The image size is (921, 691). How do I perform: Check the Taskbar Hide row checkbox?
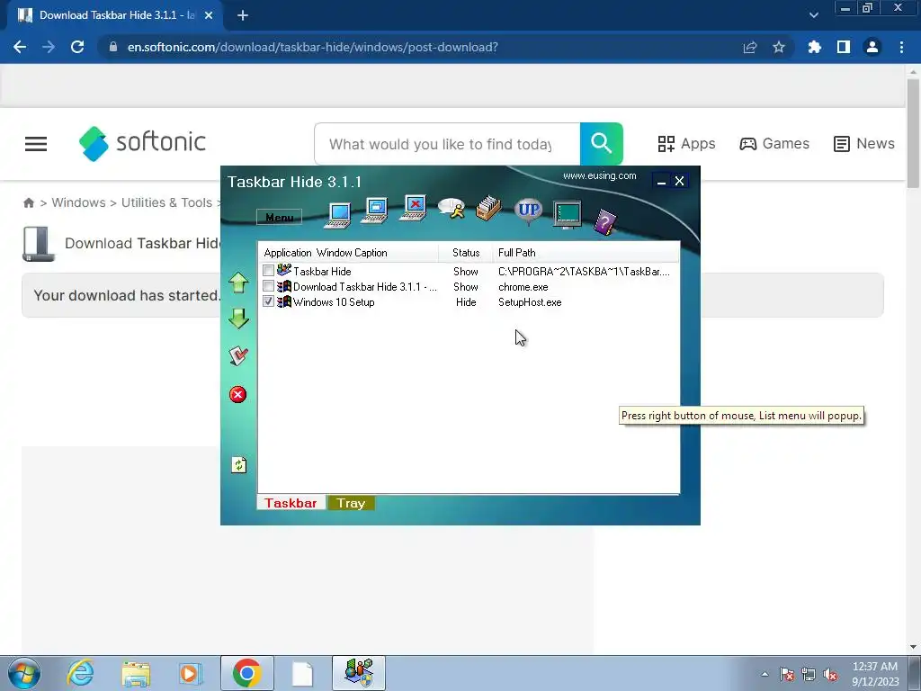click(268, 271)
